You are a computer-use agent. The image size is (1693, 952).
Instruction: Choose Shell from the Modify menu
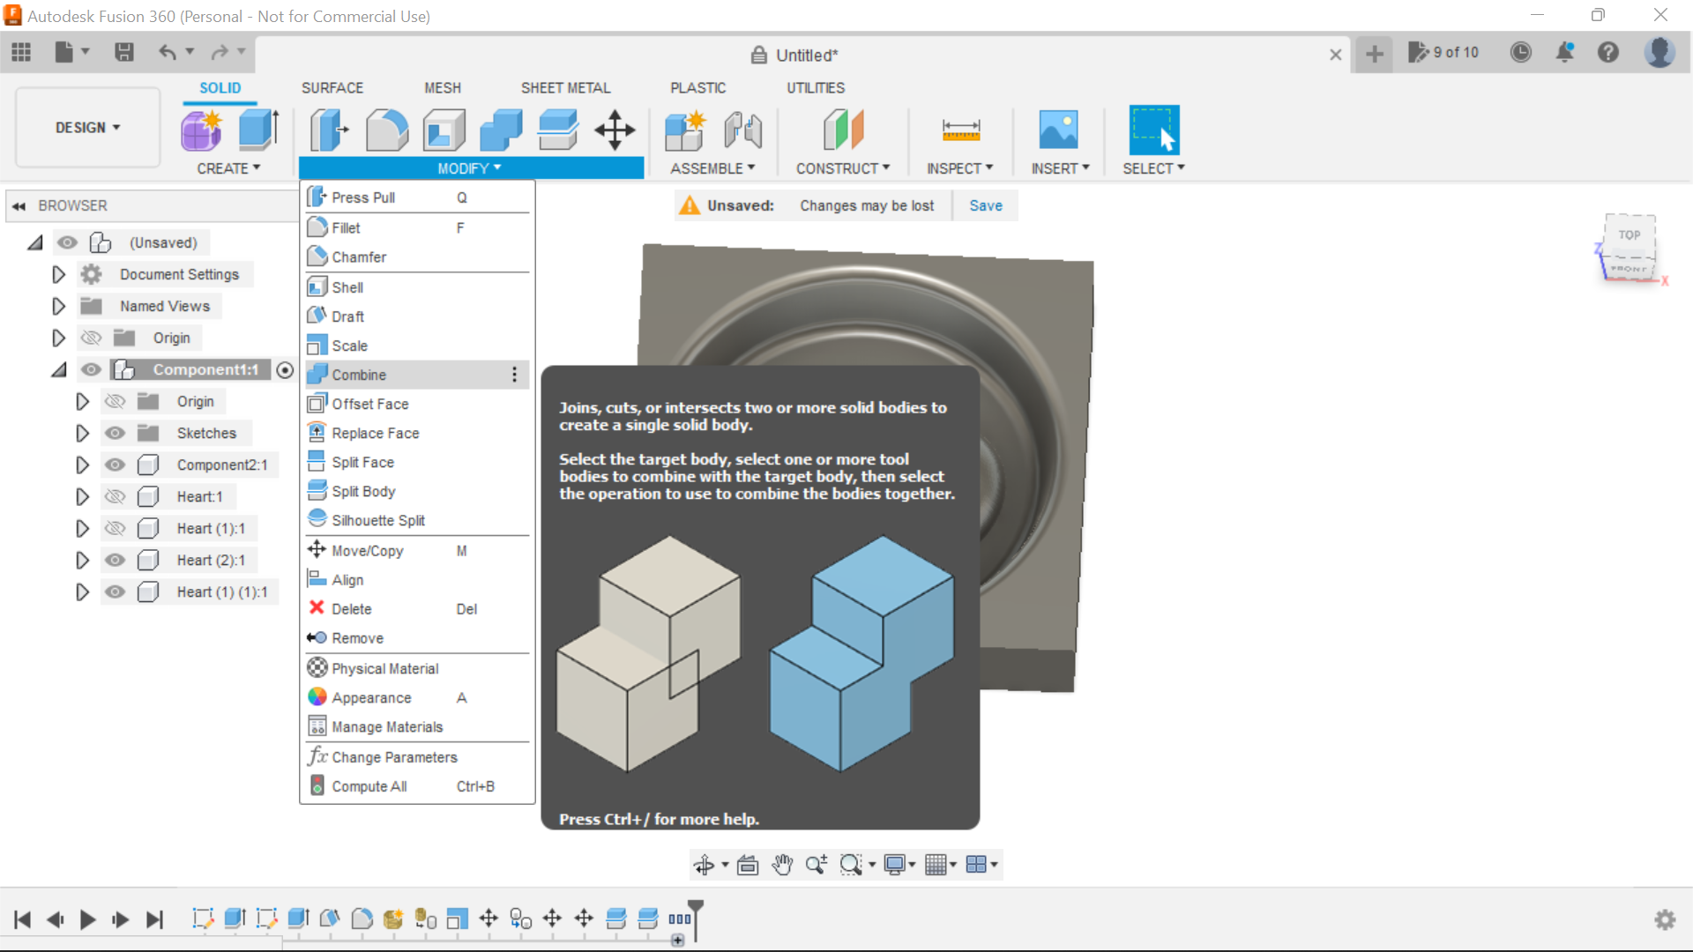(x=346, y=286)
